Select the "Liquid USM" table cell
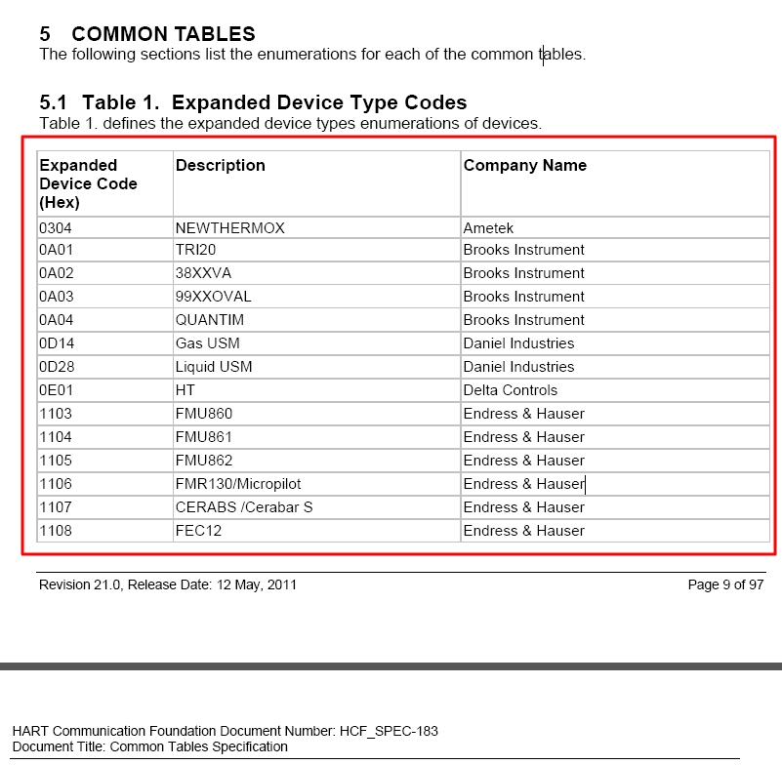Viewport: 782px width, 765px height. coord(214,367)
